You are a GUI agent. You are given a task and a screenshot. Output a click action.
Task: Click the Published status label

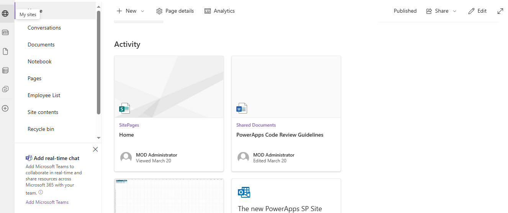pyautogui.click(x=405, y=11)
